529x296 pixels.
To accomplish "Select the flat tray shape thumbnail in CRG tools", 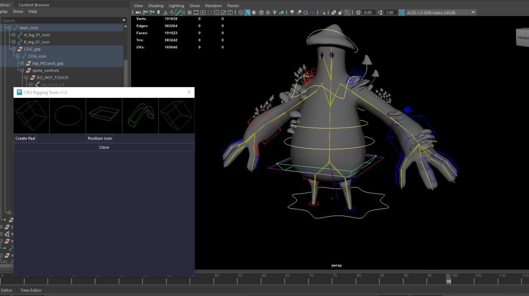I will coord(104,116).
